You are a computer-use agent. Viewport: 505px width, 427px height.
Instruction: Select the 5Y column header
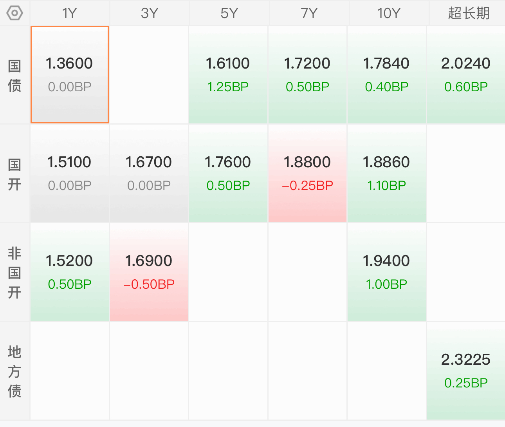coord(229,13)
